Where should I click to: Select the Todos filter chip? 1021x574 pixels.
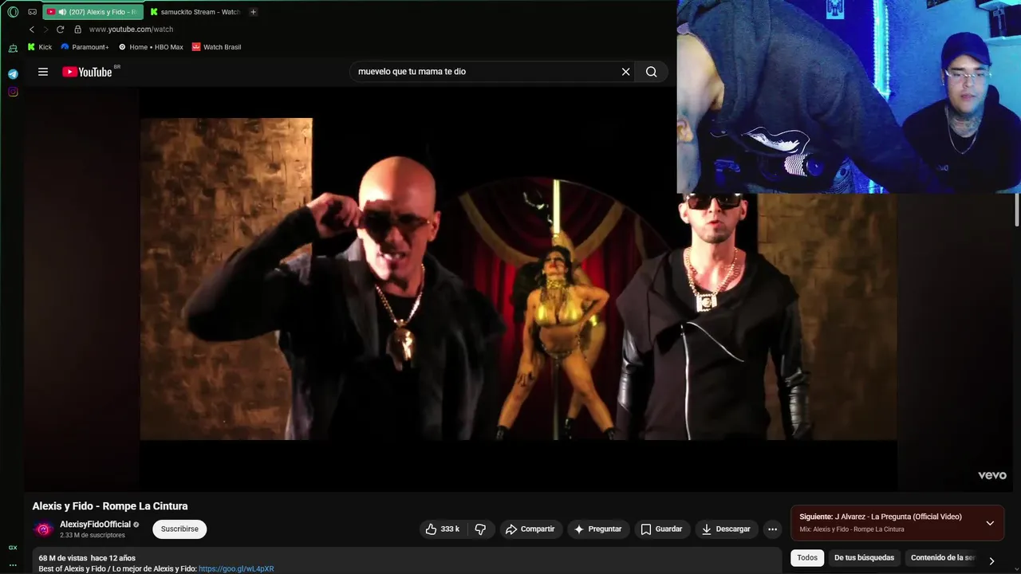(x=807, y=558)
